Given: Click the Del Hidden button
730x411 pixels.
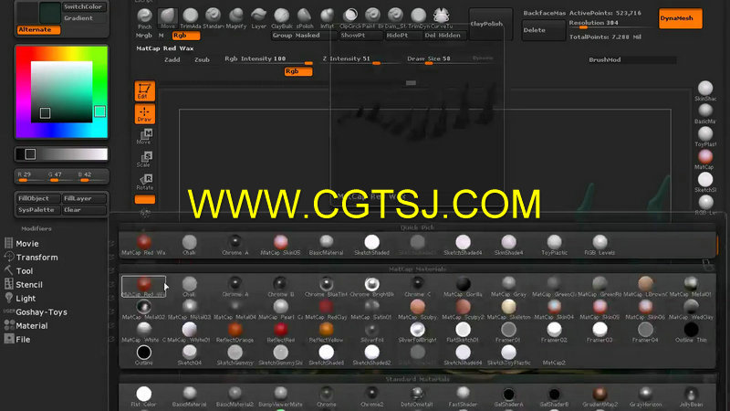Looking at the screenshot, I should (x=443, y=36).
